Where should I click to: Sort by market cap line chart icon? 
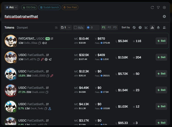click(x=146, y=27)
